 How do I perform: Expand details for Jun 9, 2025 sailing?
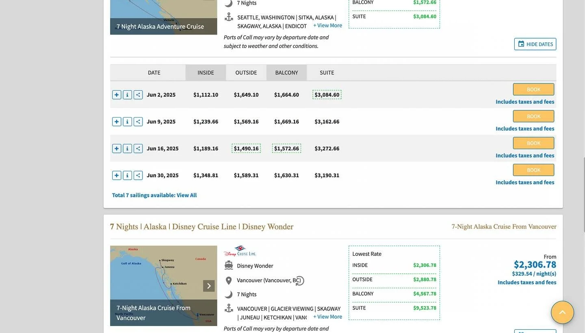pyautogui.click(x=117, y=122)
